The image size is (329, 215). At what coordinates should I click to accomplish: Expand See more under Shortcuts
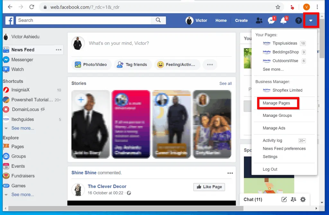pos(22,128)
